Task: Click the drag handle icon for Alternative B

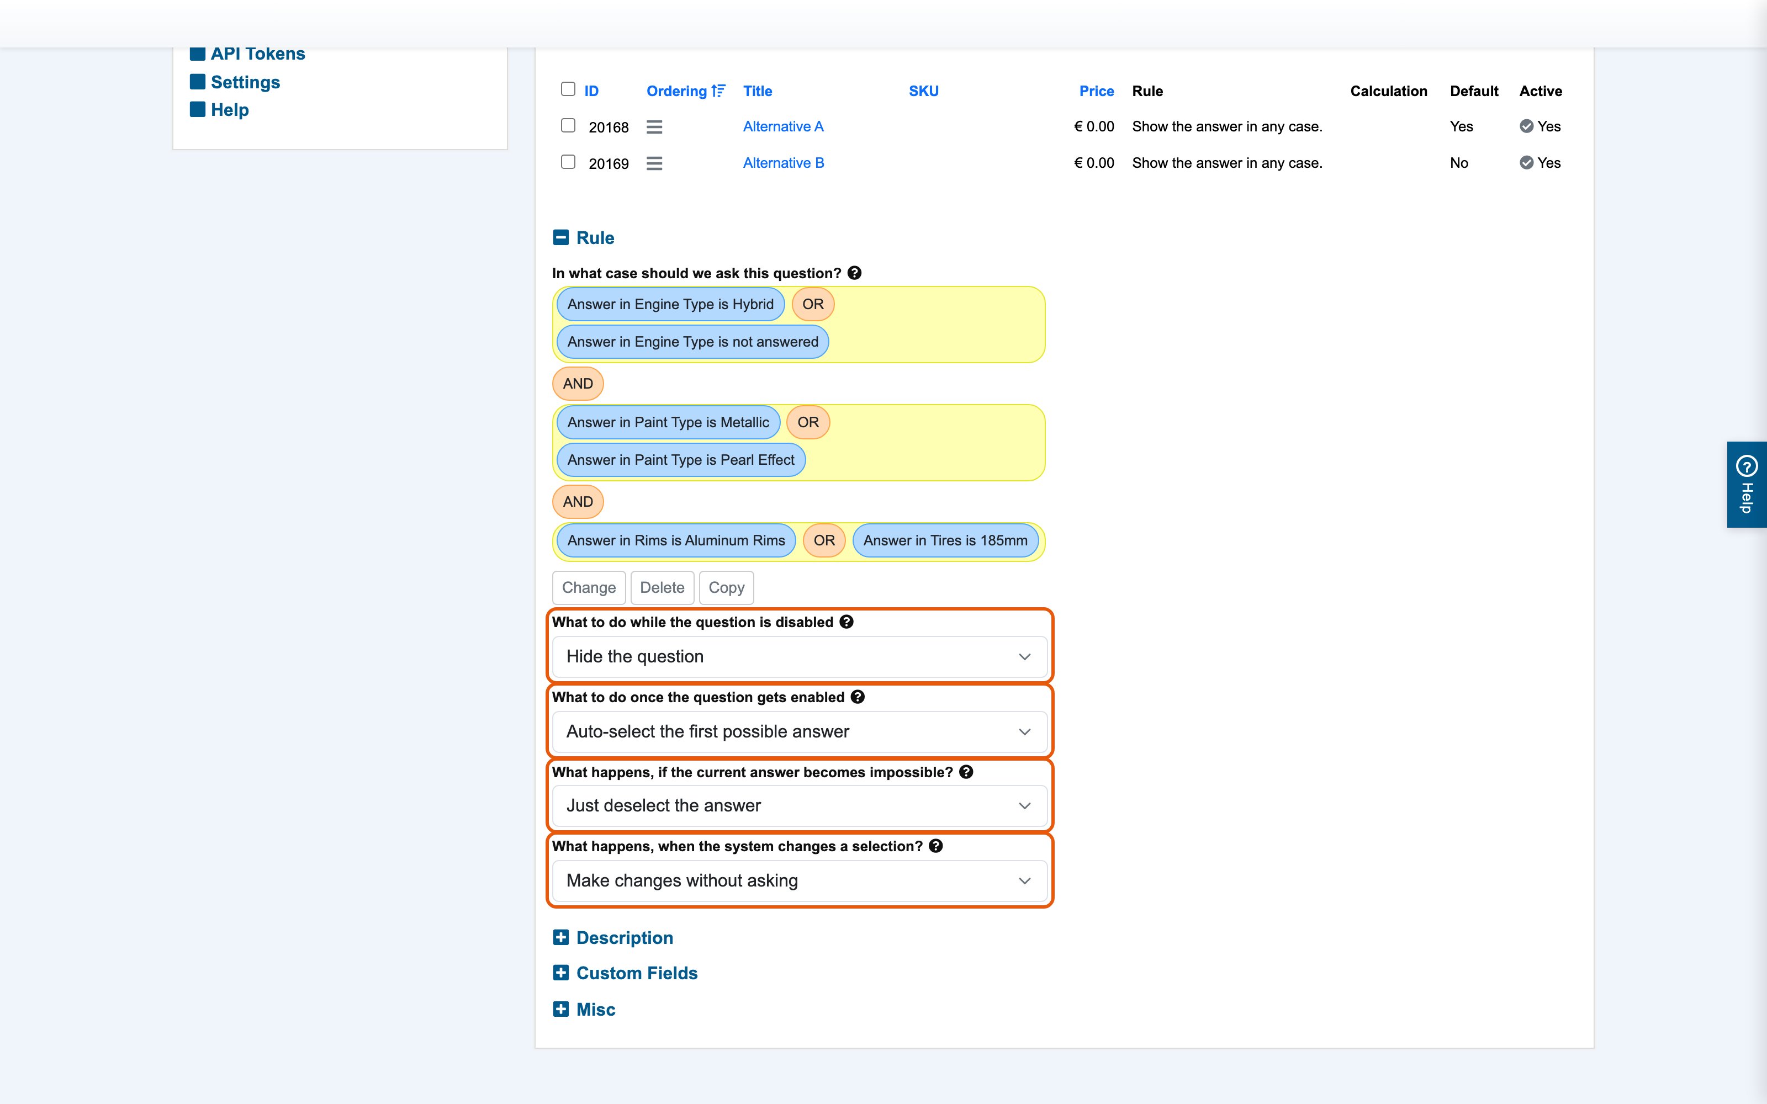Action: point(654,163)
